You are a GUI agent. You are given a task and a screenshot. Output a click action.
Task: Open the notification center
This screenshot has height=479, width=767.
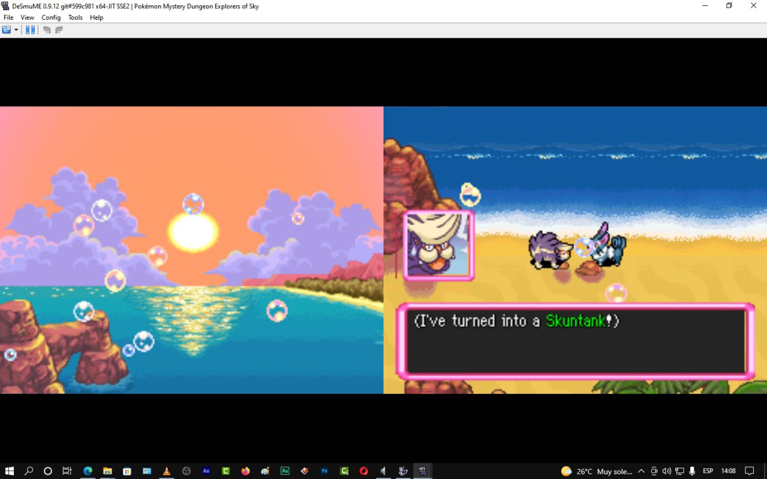pos(749,471)
